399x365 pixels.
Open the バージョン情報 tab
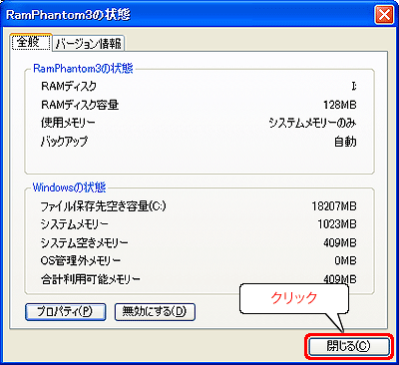(89, 44)
